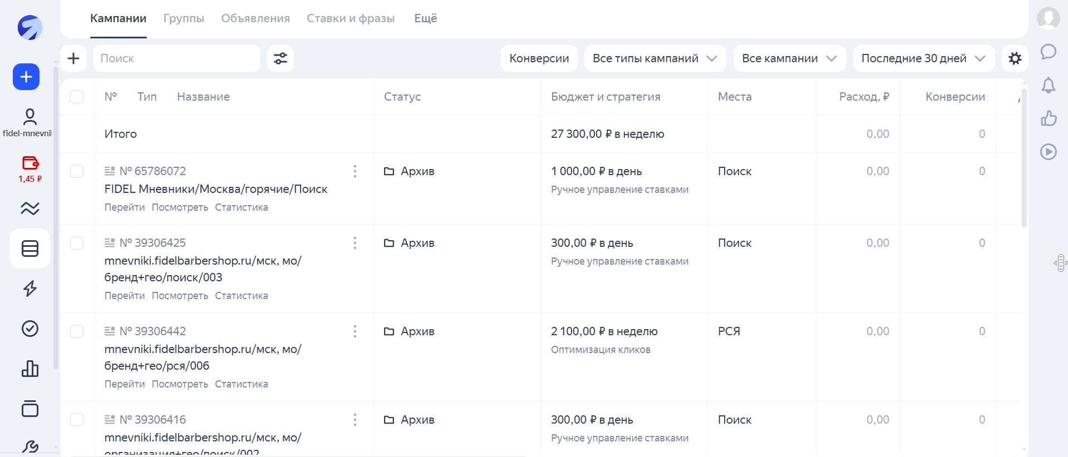Viewport: 1068px width, 457px height.
Task: Click Архив status of campaign 39306425
Action: (x=409, y=243)
